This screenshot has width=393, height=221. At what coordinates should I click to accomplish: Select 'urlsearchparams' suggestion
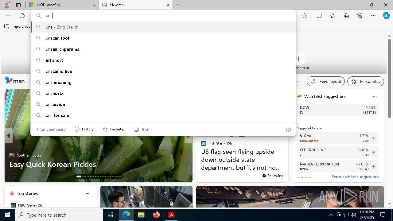pos(163,49)
